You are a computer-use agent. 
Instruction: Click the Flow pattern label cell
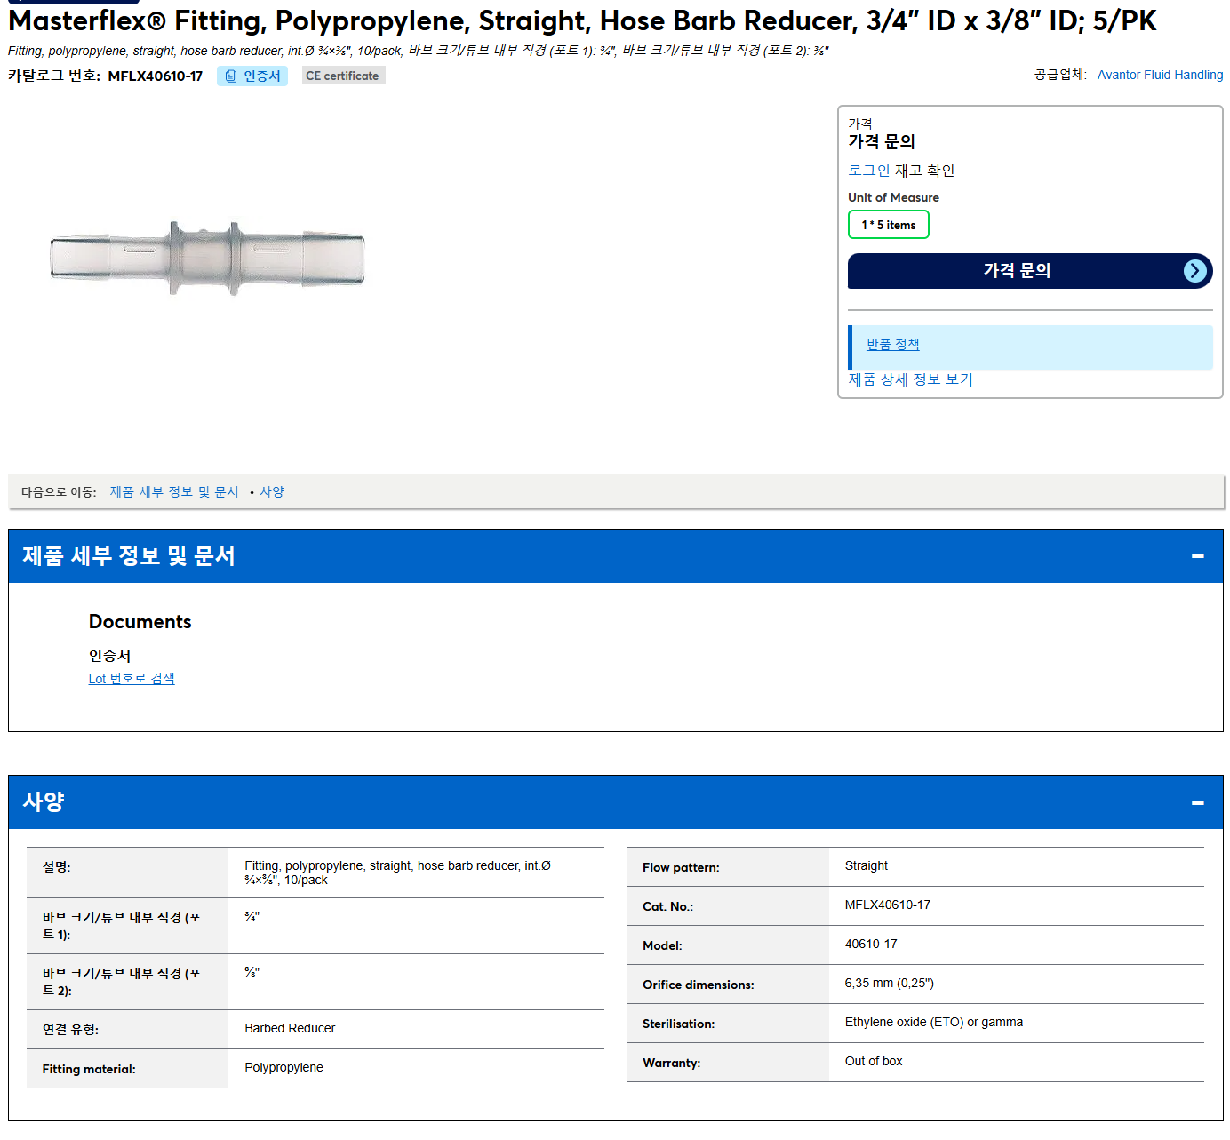pyautogui.click(x=728, y=867)
